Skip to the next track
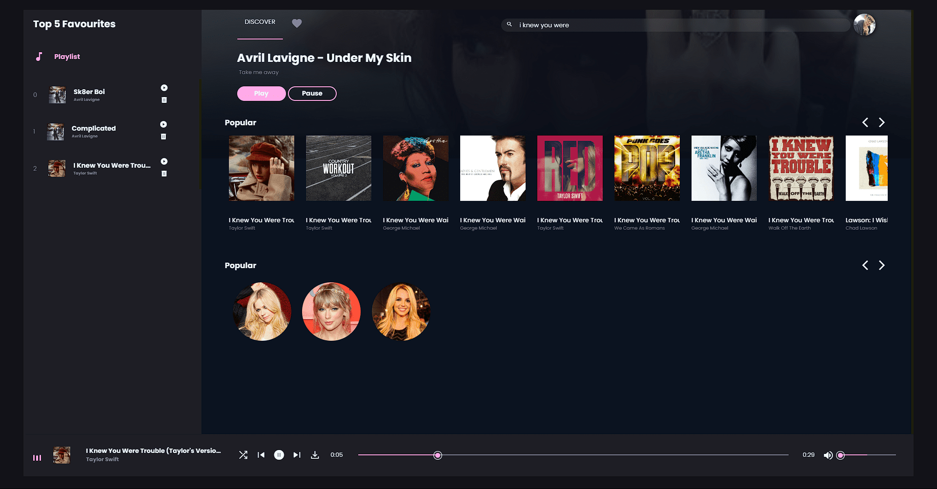Image resolution: width=937 pixels, height=489 pixels. [297, 455]
